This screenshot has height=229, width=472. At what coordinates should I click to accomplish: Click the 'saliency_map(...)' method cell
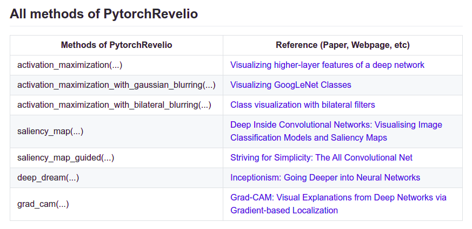point(50,131)
